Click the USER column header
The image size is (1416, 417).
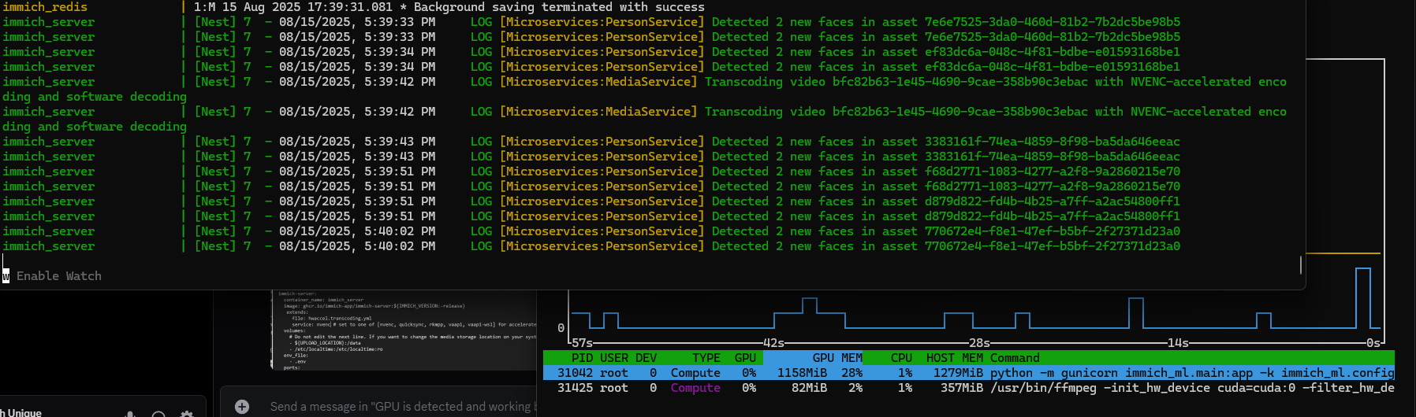point(614,358)
